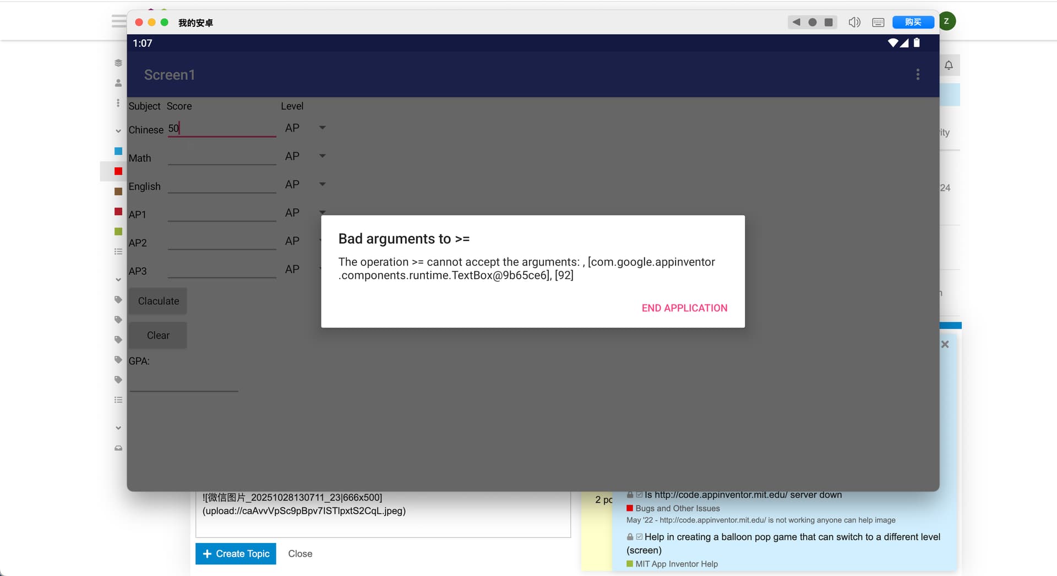Click the 1:07 clock in the status bar
Viewport: 1057px width, 576px height.
click(x=143, y=43)
